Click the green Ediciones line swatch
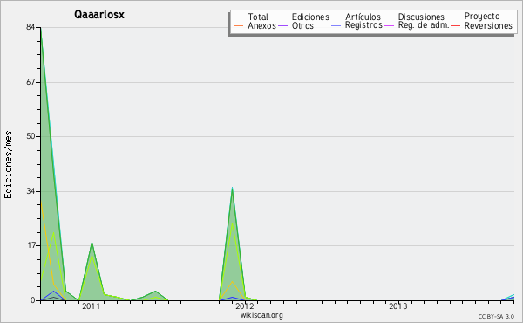 (x=282, y=17)
